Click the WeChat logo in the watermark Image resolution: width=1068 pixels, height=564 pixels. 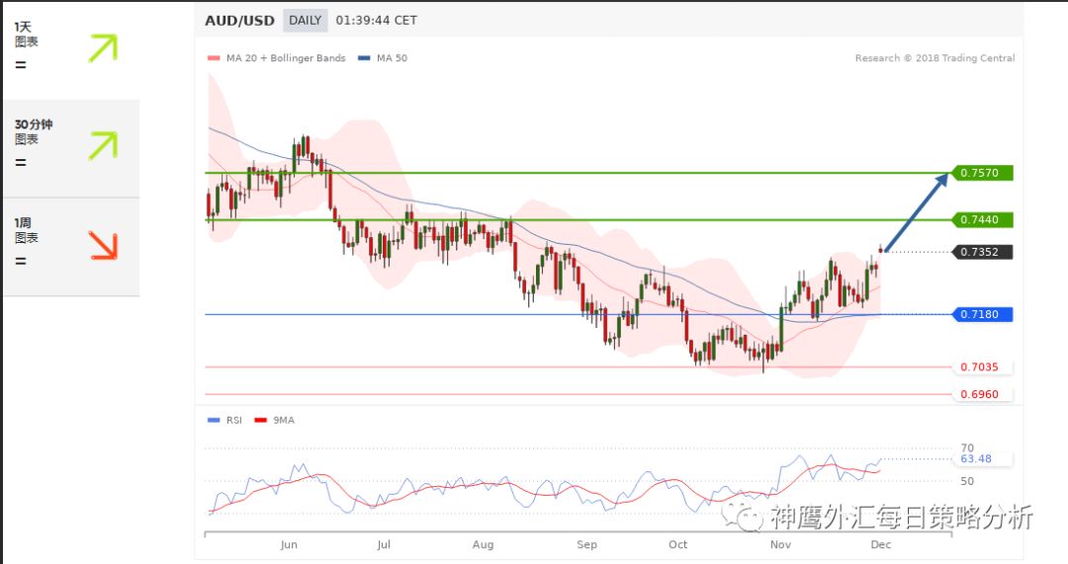[x=744, y=515]
